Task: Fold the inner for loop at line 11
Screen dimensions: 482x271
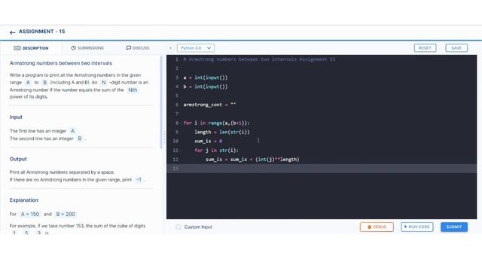Action: pyautogui.click(x=181, y=151)
